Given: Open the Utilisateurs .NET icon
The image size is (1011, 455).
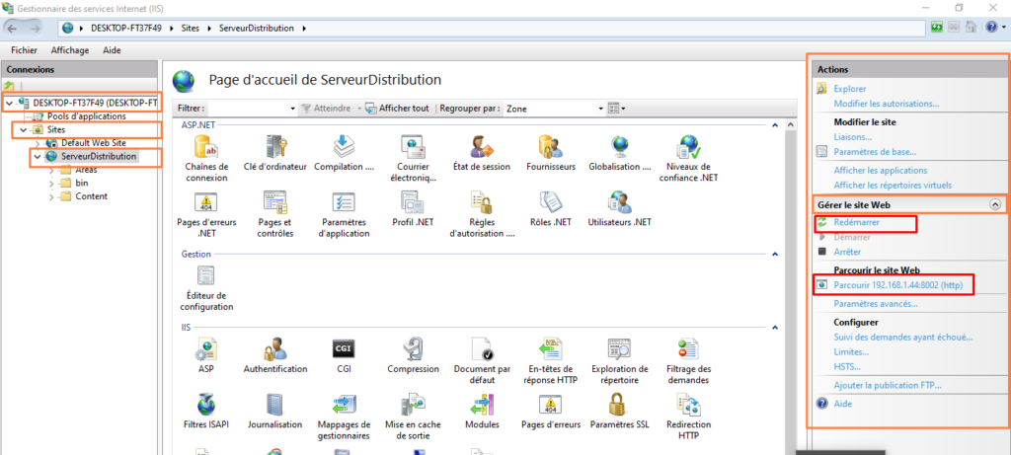Looking at the screenshot, I should (620, 202).
